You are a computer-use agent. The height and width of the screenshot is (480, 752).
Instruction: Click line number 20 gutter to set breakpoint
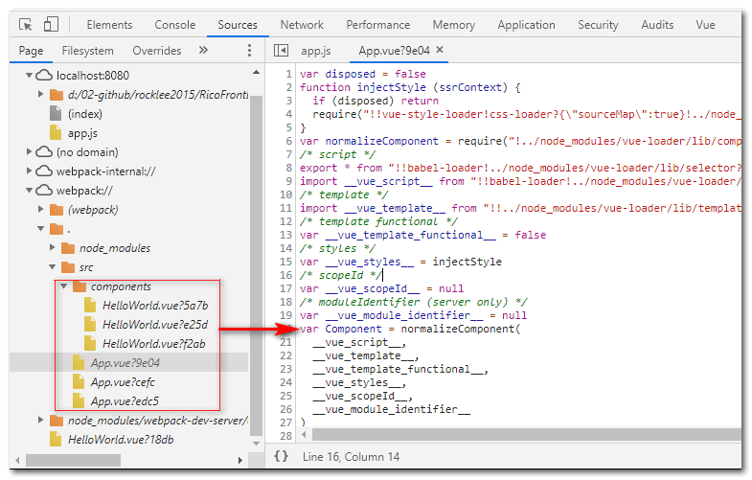pyautogui.click(x=286, y=329)
